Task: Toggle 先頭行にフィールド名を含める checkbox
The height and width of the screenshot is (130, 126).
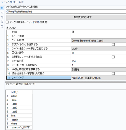Action: 113,57
